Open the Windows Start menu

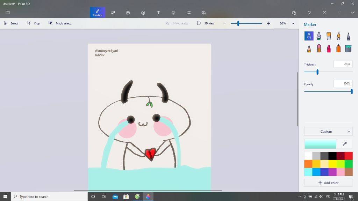click(x=5, y=196)
